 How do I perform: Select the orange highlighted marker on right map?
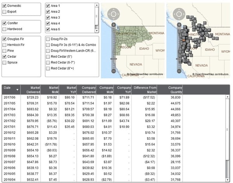pyautogui.click(x=184, y=40)
